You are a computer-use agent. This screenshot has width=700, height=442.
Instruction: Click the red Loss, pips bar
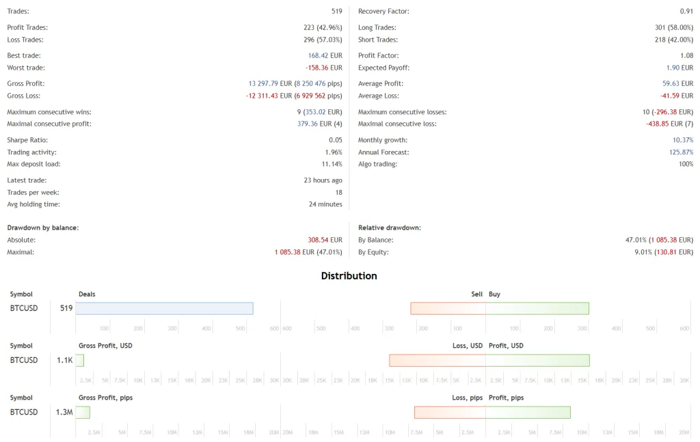pos(450,412)
